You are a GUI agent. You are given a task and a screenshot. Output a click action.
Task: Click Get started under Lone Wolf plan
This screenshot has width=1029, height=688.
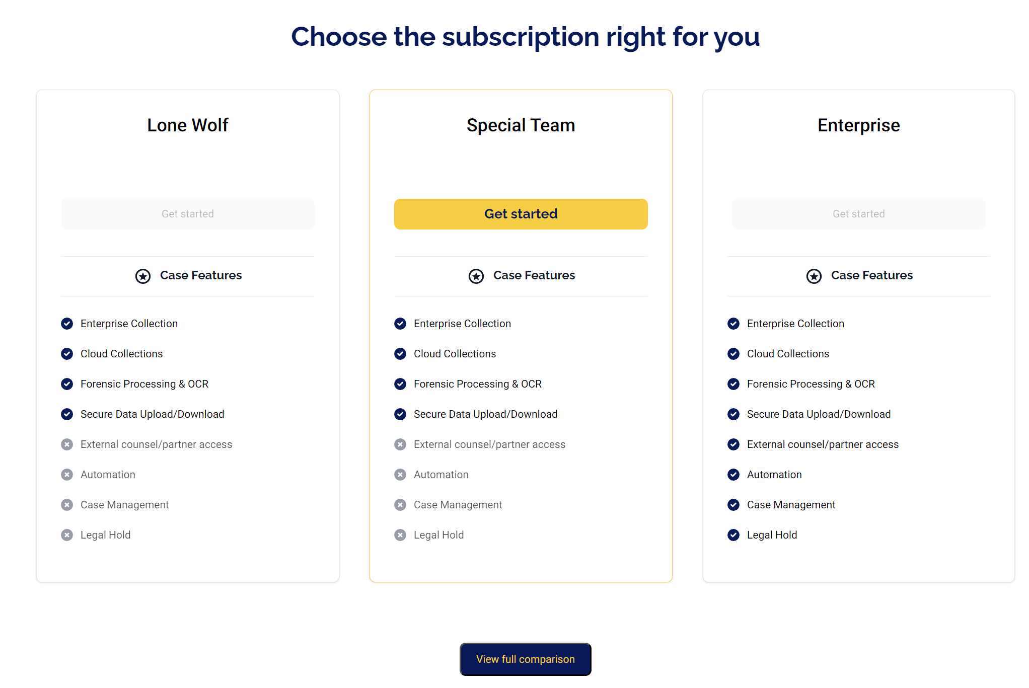pos(188,214)
